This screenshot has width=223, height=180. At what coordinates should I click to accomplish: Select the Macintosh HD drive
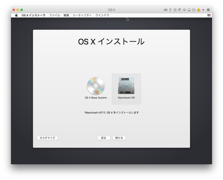pyautogui.click(x=126, y=88)
